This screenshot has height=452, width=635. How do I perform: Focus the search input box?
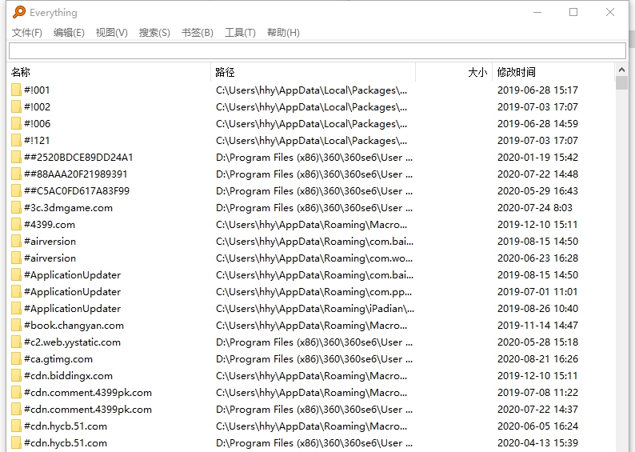coord(317,51)
